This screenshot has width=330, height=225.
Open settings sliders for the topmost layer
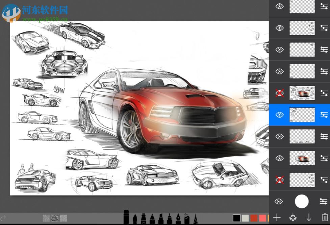(x=324, y=6)
